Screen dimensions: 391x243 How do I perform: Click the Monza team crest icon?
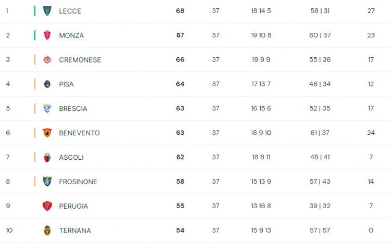[x=47, y=35]
